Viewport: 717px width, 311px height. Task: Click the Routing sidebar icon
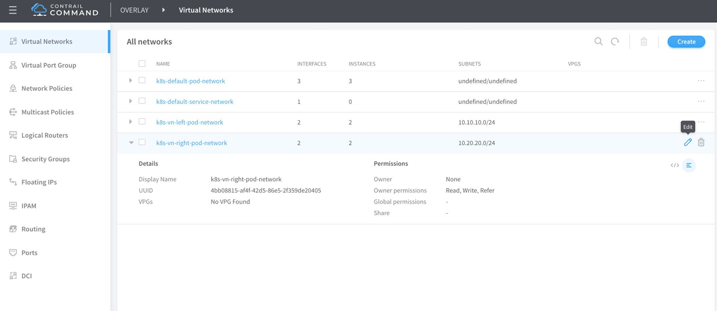coord(13,229)
